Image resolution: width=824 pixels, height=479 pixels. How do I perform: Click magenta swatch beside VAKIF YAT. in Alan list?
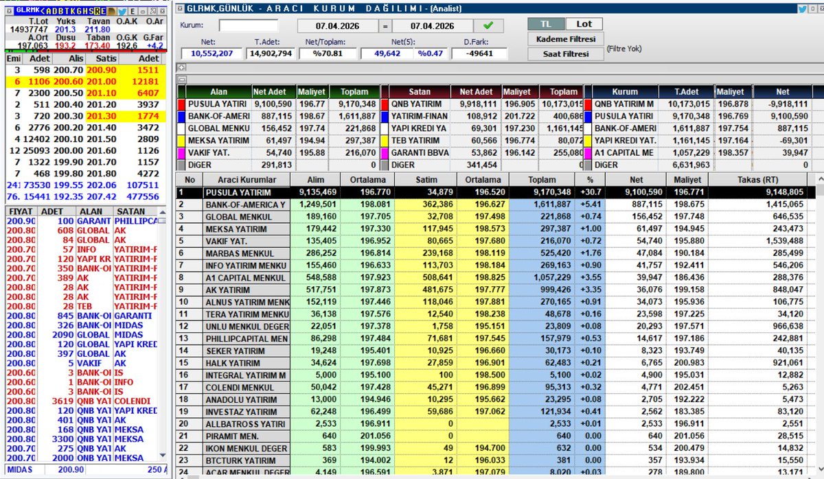pyautogui.click(x=181, y=152)
